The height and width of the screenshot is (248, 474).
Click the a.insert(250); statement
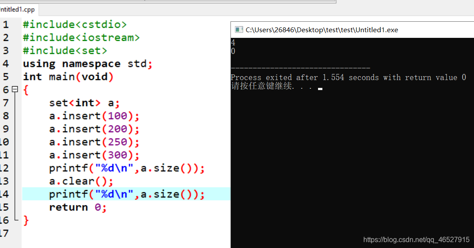pos(94,142)
